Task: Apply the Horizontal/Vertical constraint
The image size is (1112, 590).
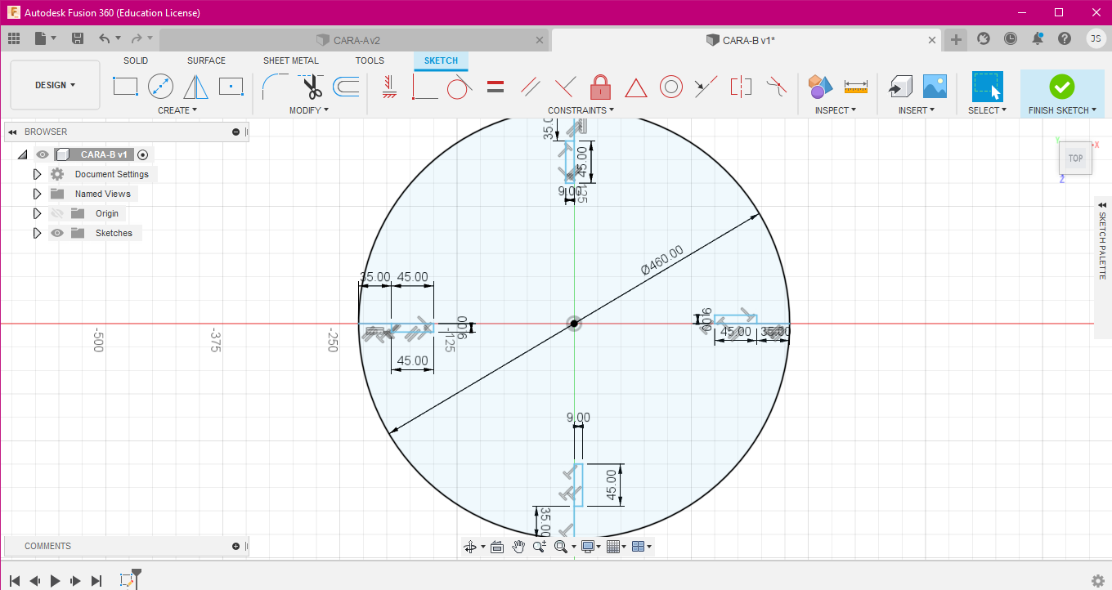Action: pos(389,86)
